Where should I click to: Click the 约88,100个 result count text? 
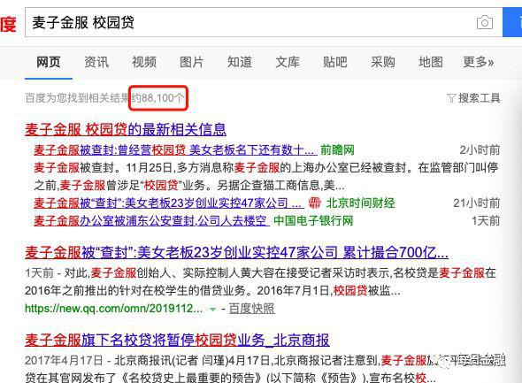(157, 98)
